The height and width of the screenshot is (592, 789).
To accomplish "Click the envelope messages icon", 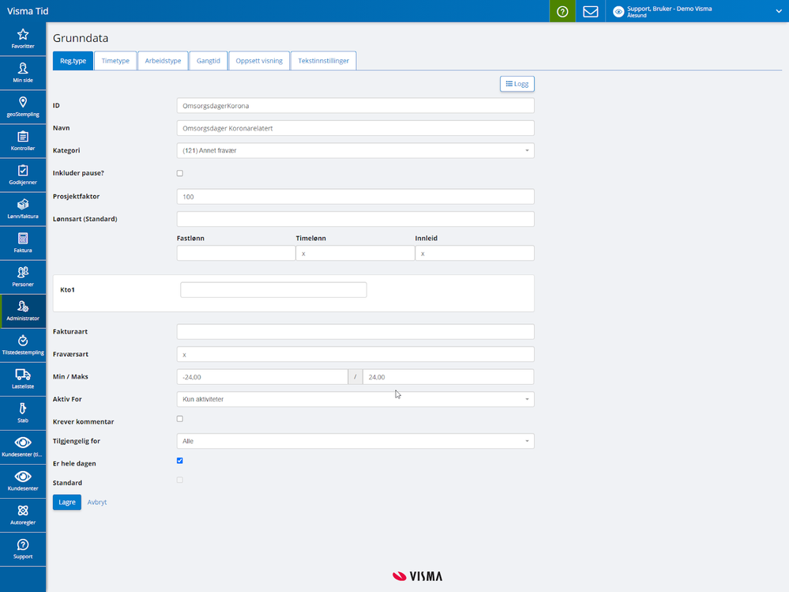I will pos(590,11).
